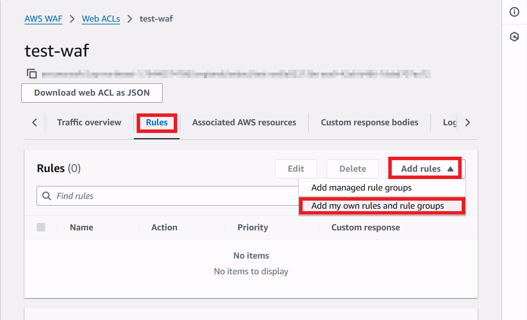Go to AWS WAF breadcrumb link
This screenshot has height=320, width=527.
(x=43, y=19)
